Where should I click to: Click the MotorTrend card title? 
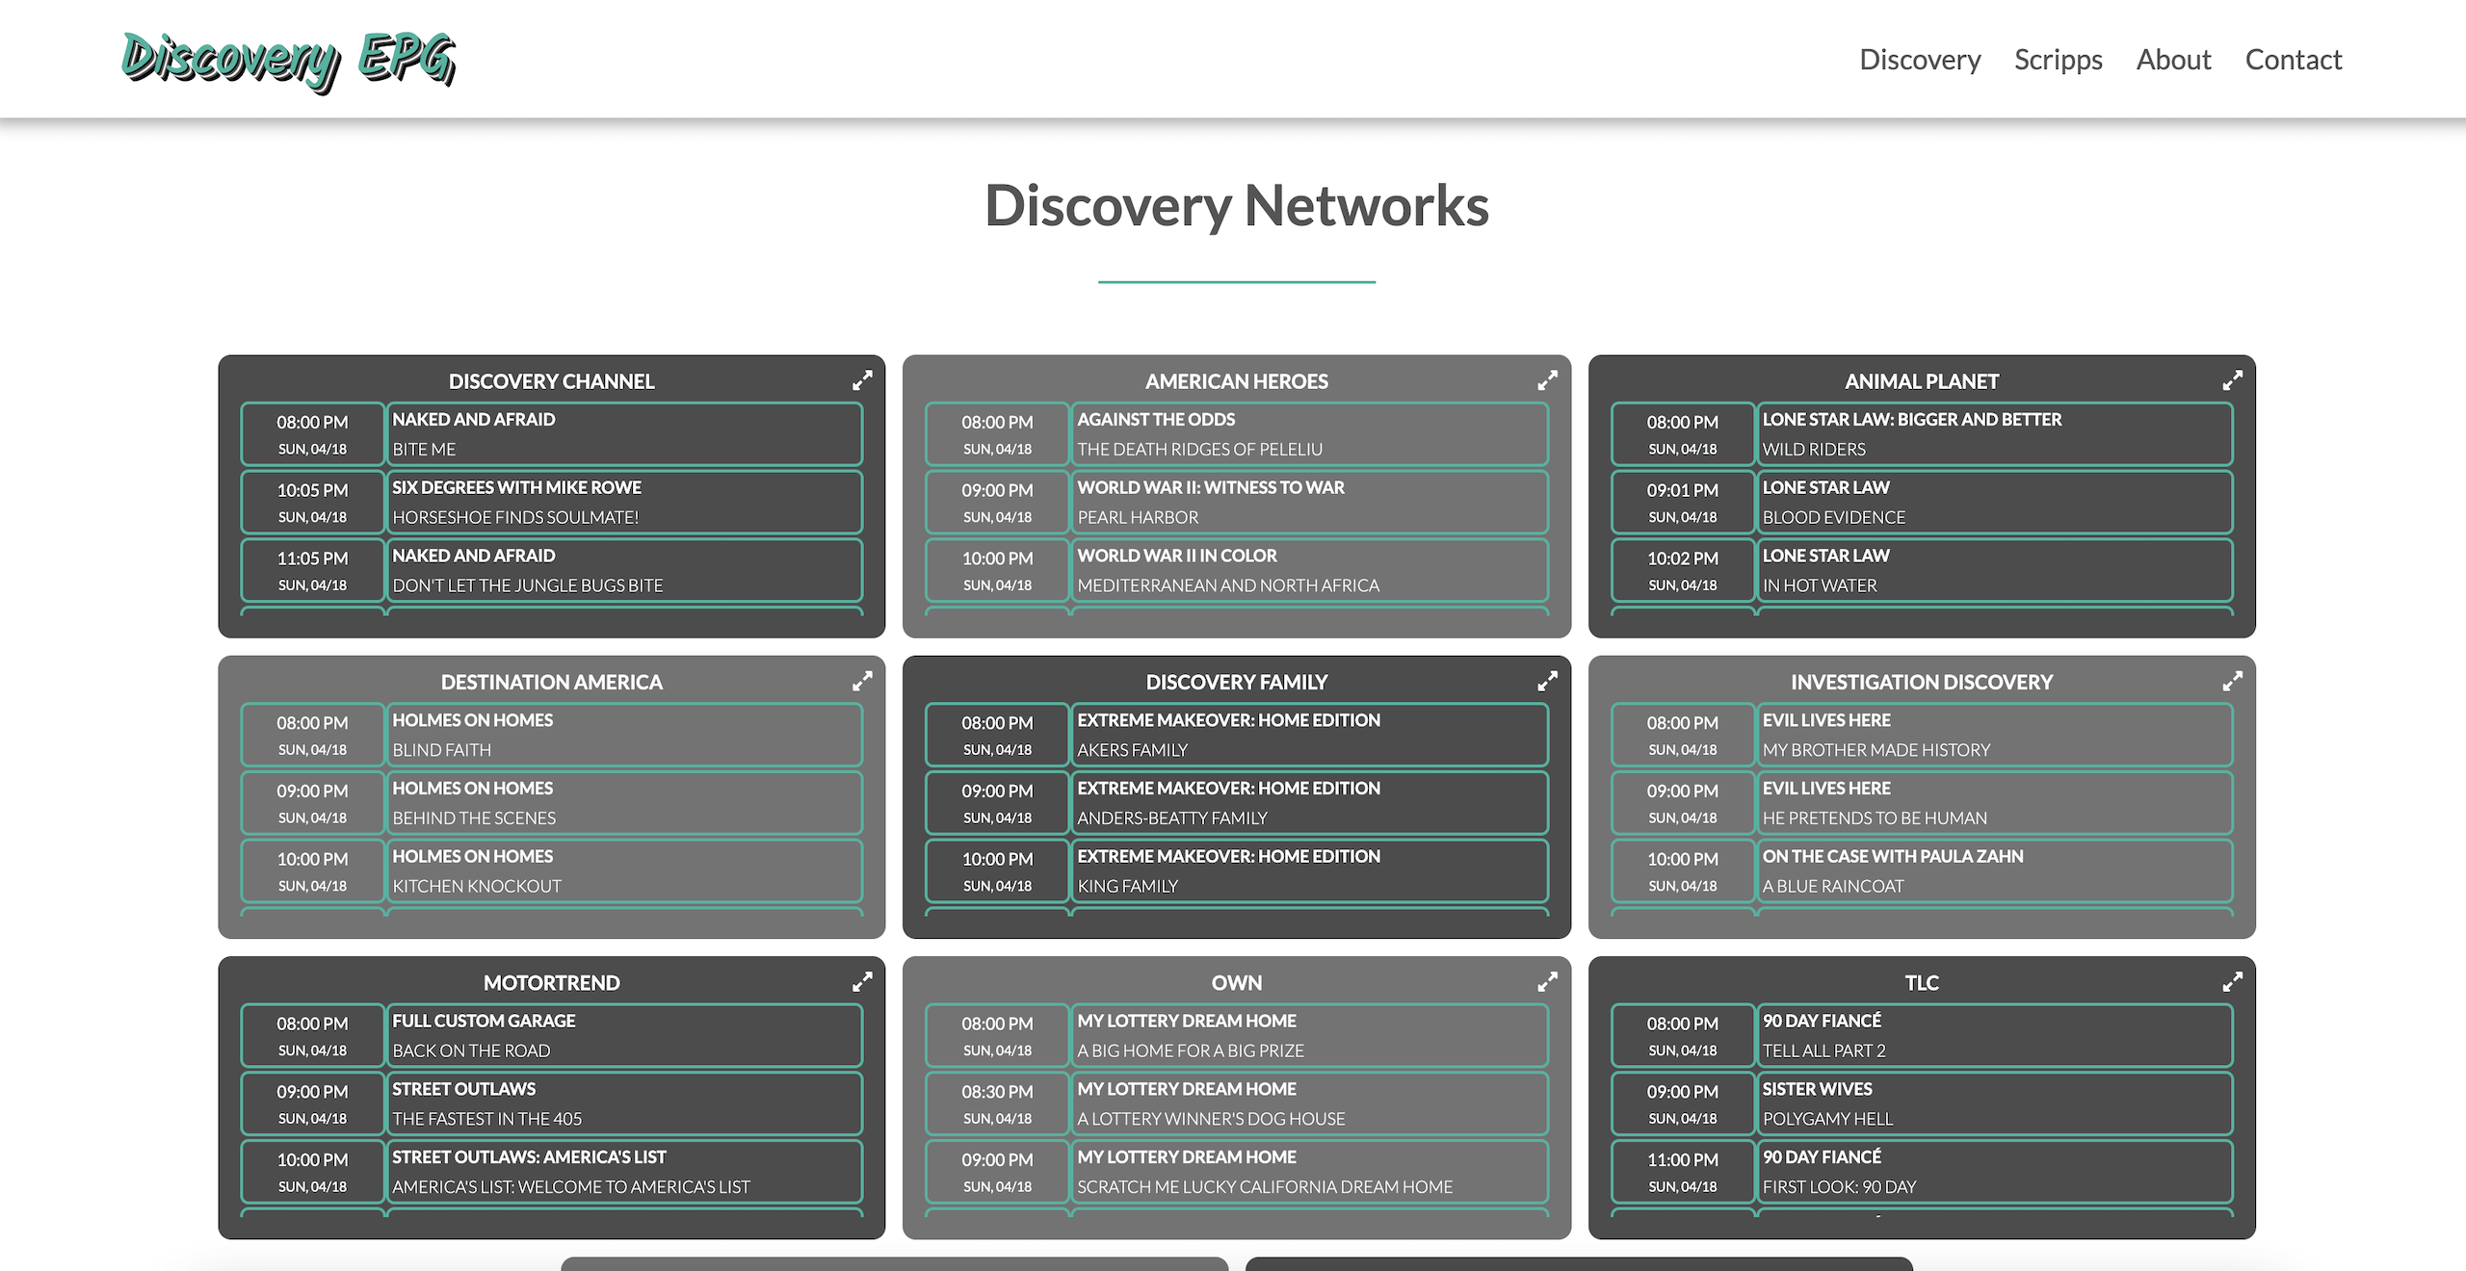[x=551, y=982]
